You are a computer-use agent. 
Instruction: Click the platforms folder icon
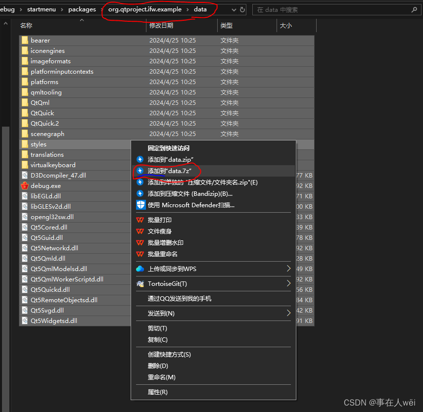[x=25, y=82]
